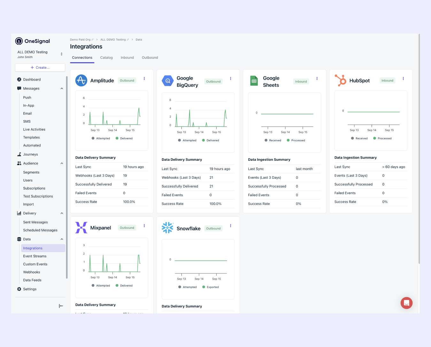This screenshot has width=431, height=347.
Task: Click the Messages chat icon
Action: [x=19, y=89]
